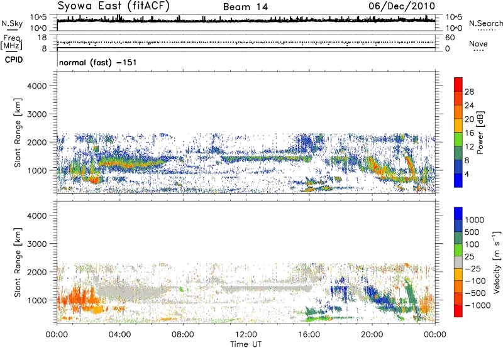Click the "N.Sky" label
The image size is (503, 348).
12,24
